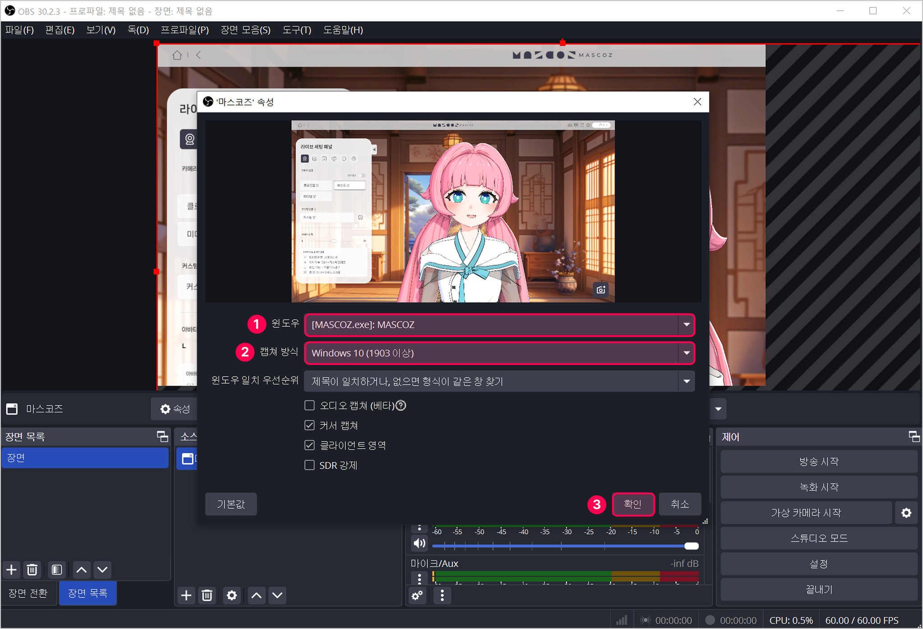The width and height of the screenshot is (923, 629).
Task: Open Mic/Aux channel three-dot options
Action: pos(419,578)
